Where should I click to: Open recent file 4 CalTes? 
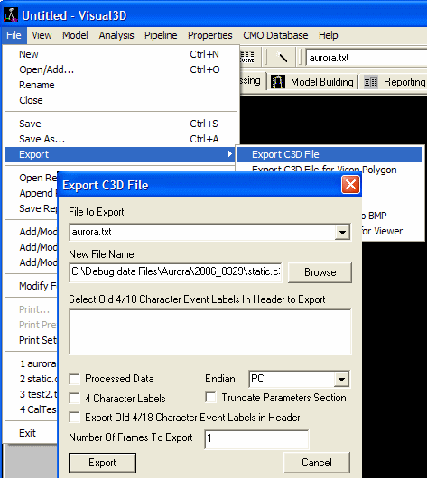tap(31, 409)
